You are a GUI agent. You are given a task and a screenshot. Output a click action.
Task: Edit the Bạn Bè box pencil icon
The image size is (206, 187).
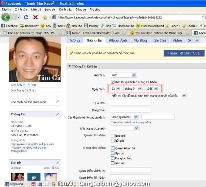(57, 163)
